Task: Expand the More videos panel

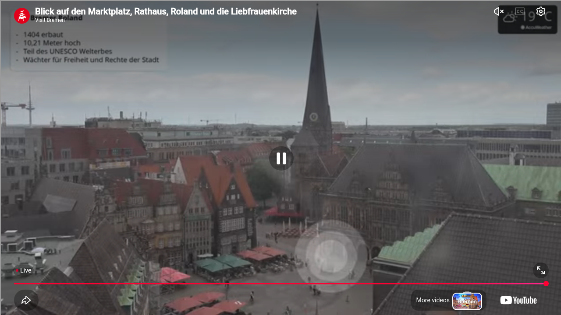Action: (x=433, y=300)
